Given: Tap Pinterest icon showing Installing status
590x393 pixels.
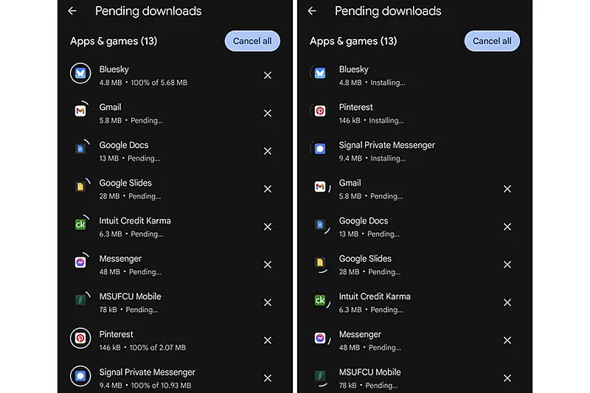Looking at the screenshot, I should coord(320,111).
